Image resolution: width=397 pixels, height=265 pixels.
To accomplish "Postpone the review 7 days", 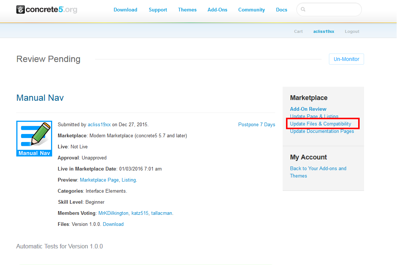I will tap(256, 124).
